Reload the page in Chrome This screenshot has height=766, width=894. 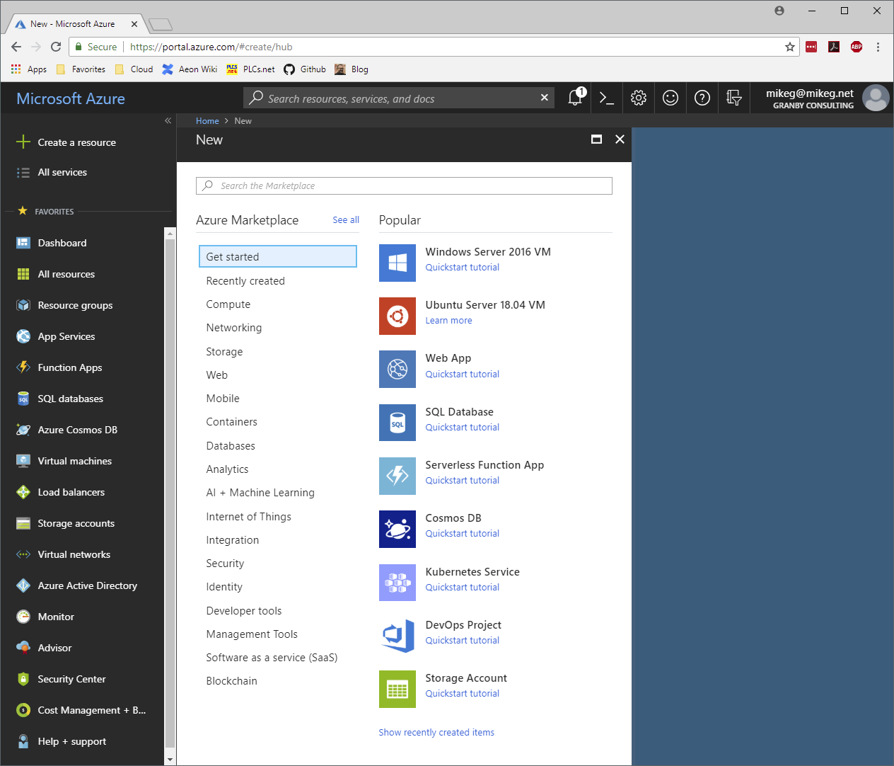56,47
